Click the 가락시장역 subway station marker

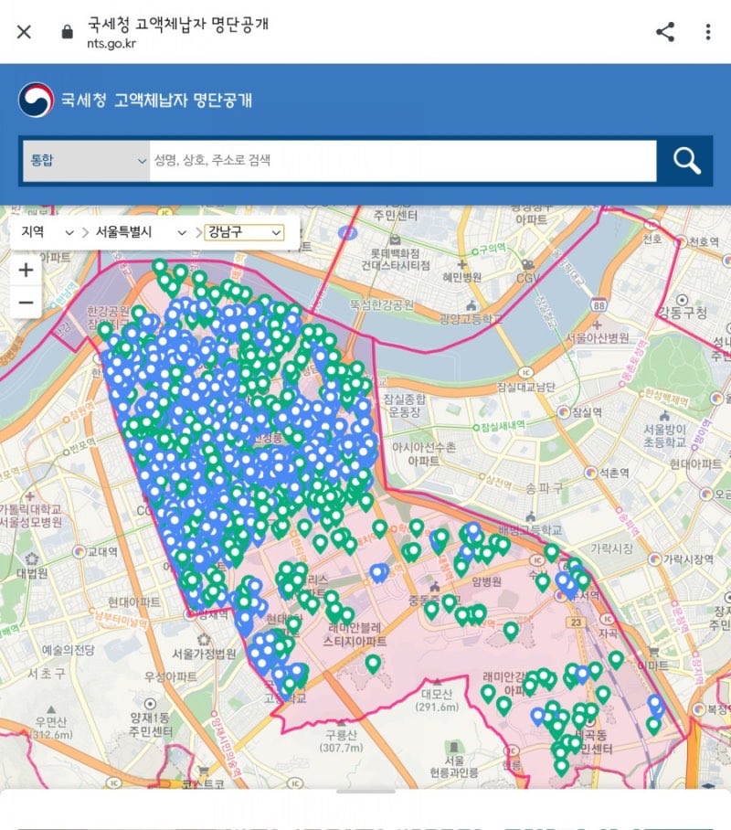[x=652, y=559]
